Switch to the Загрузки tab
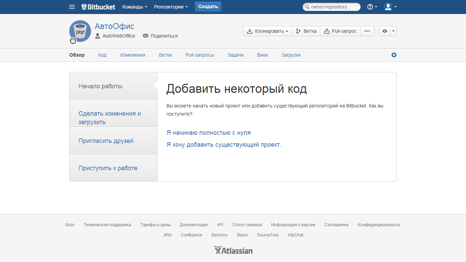This screenshot has width=466, height=262. point(291,55)
